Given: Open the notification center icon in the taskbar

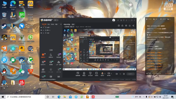Looking at the screenshot, I should [x=172, y=97].
